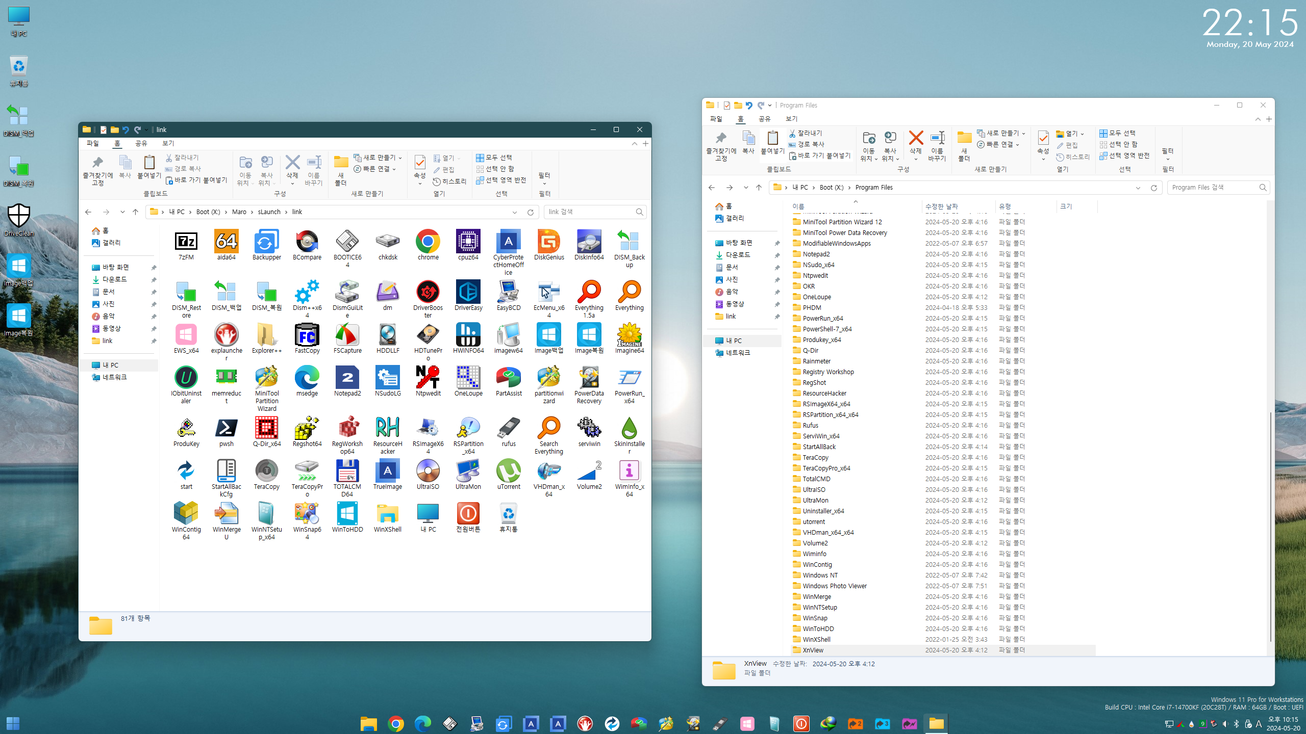The image size is (1306, 734).
Task: Expand the 빠른 연결 dropdown in link window
Action: coord(394,169)
